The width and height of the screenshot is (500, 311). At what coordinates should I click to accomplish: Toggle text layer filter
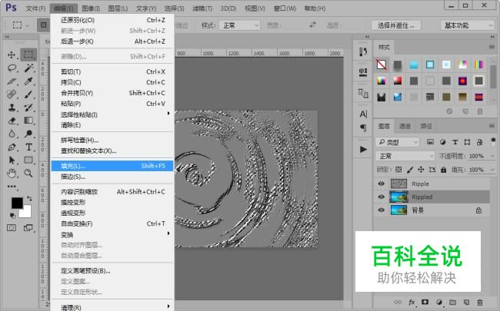tap(455, 142)
